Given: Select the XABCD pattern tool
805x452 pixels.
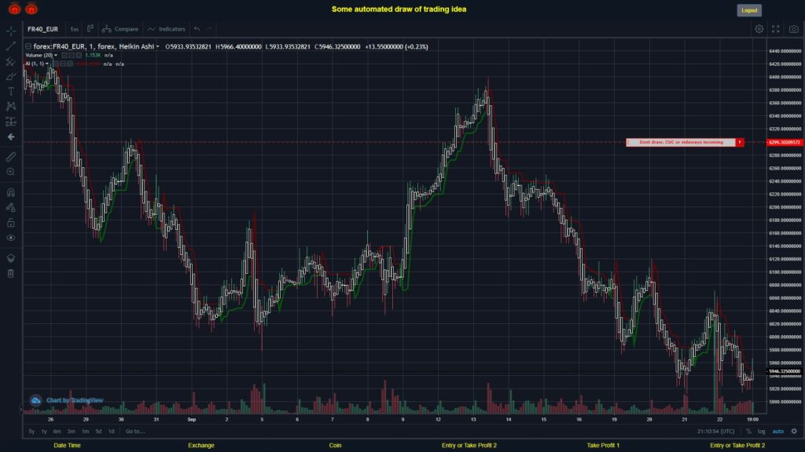Looking at the screenshot, I should pos(10,106).
